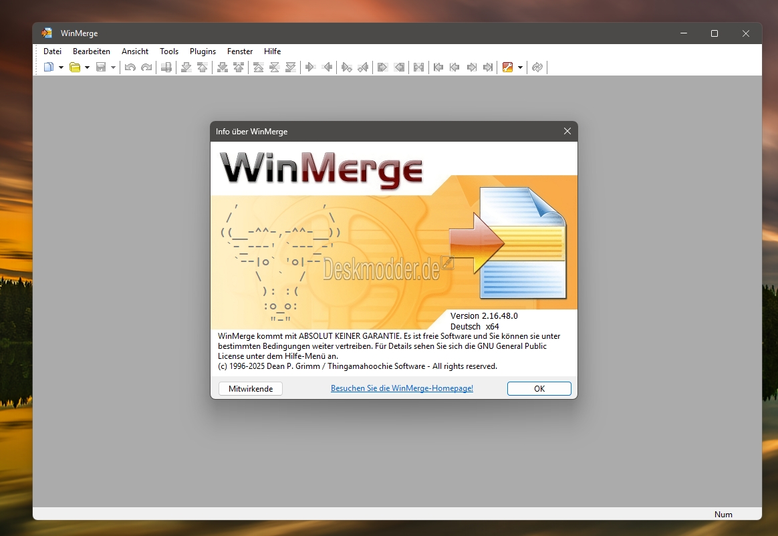778x536 pixels.
Task: Open the Hilfe menu
Action: [x=273, y=51]
